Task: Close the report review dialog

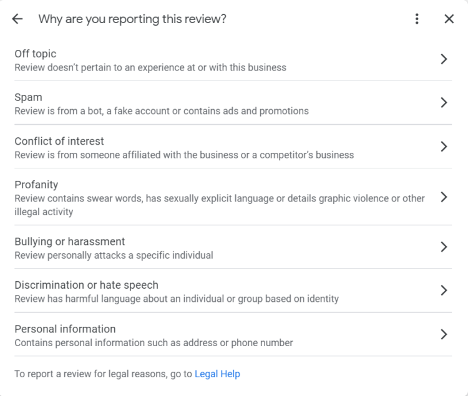Action: (449, 19)
